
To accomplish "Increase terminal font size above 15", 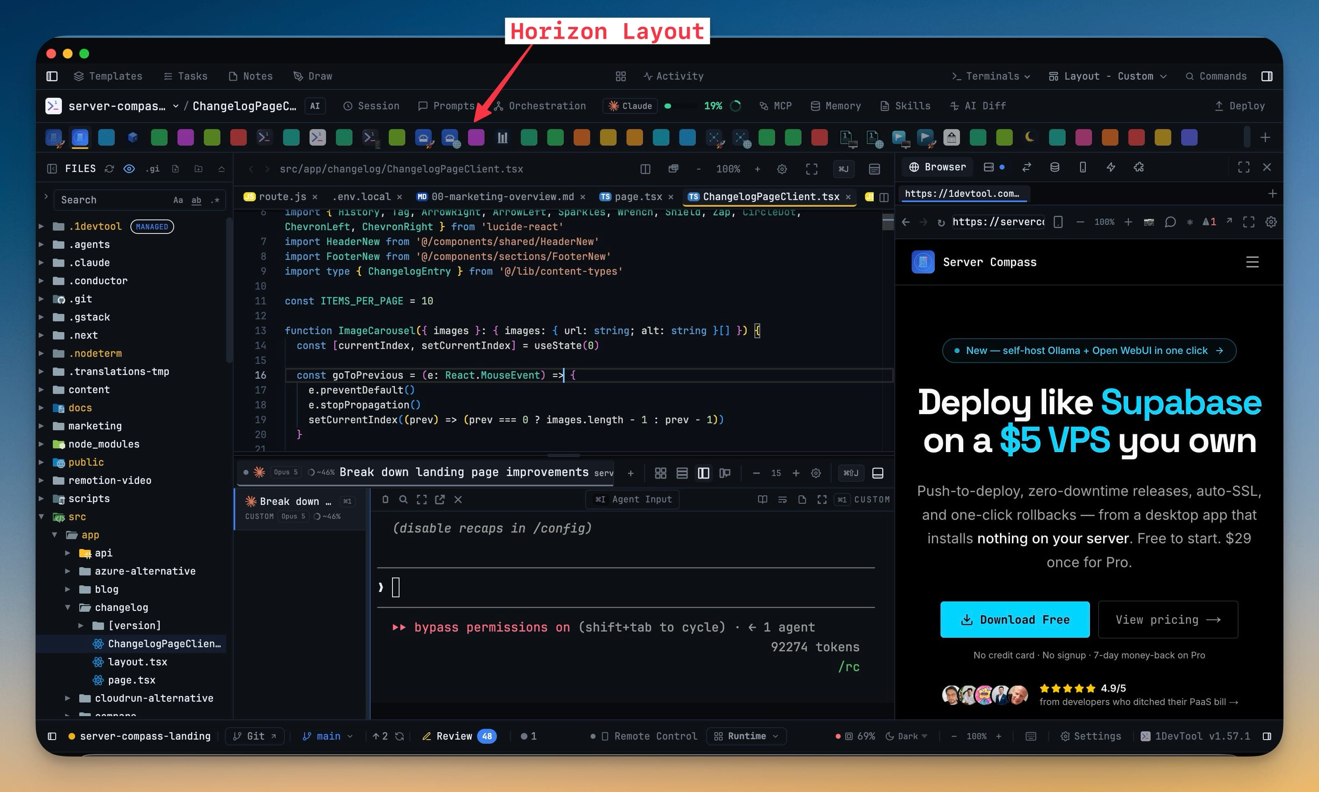I will click(x=796, y=473).
